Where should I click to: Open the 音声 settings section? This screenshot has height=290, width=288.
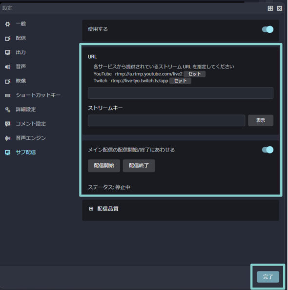(x=21, y=67)
